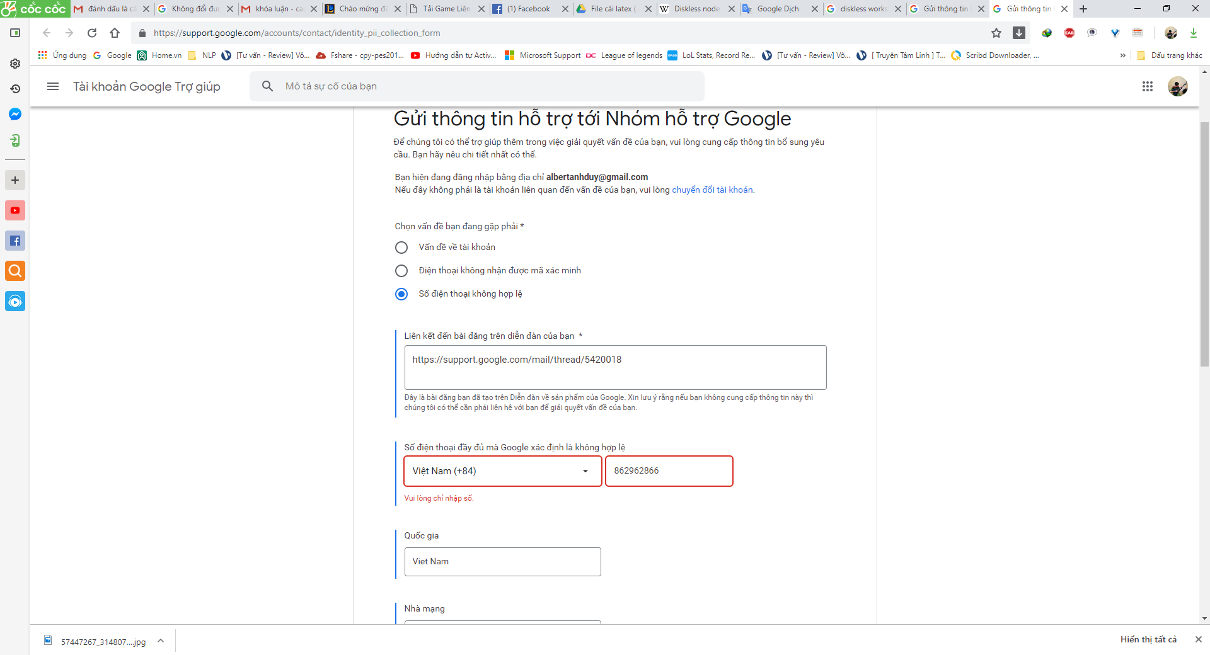The width and height of the screenshot is (1210, 655).
Task: Open Google account avatar on page
Action: tap(1178, 86)
